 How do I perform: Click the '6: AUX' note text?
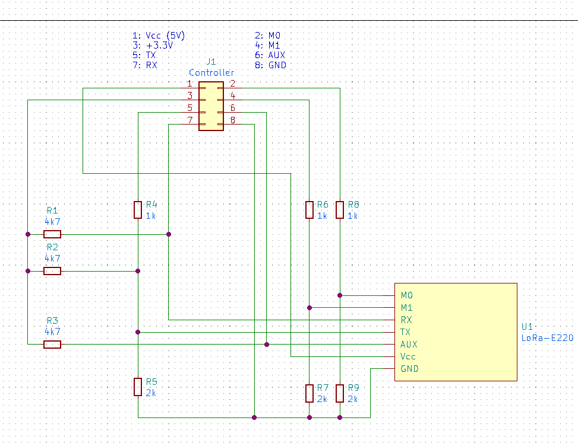pyautogui.click(x=270, y=55)
